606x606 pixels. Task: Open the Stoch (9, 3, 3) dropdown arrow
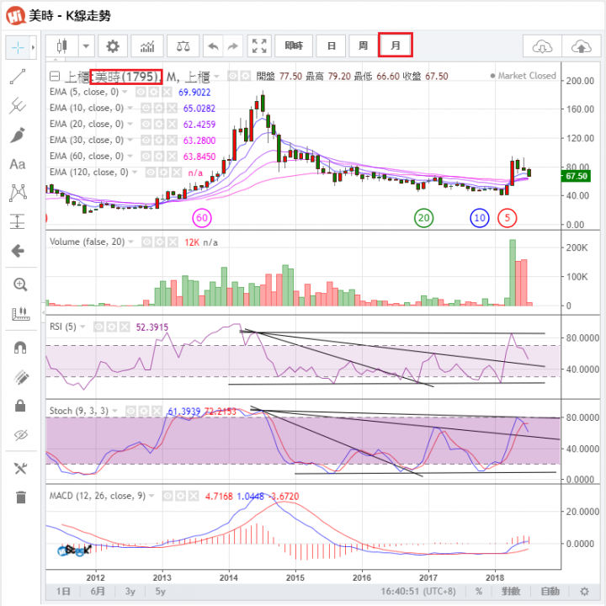coord(114,411)
